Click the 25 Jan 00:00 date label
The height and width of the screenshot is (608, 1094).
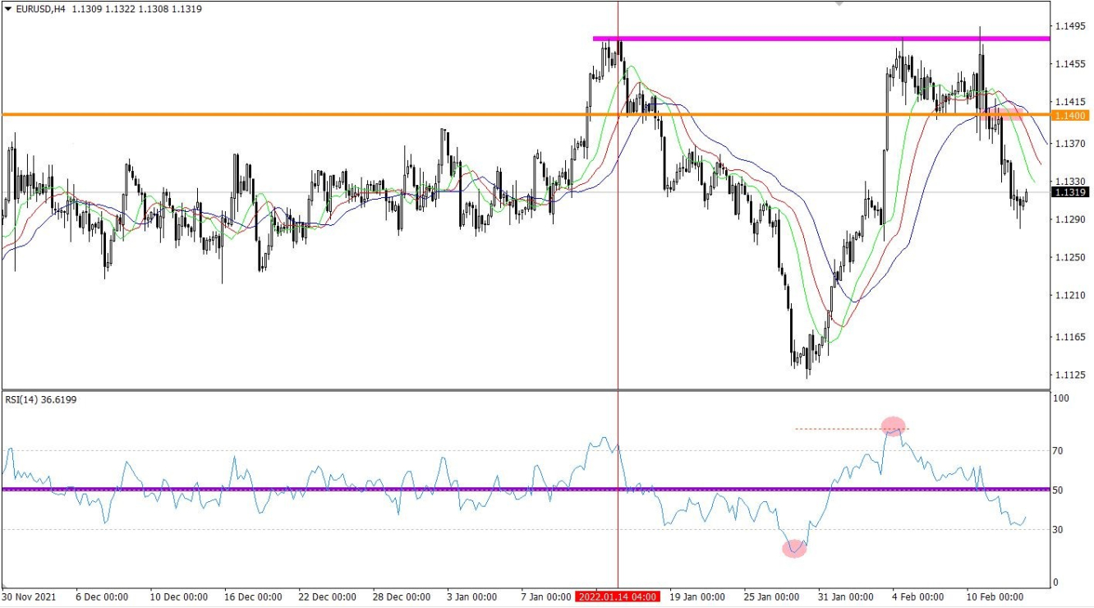point(770,597)
